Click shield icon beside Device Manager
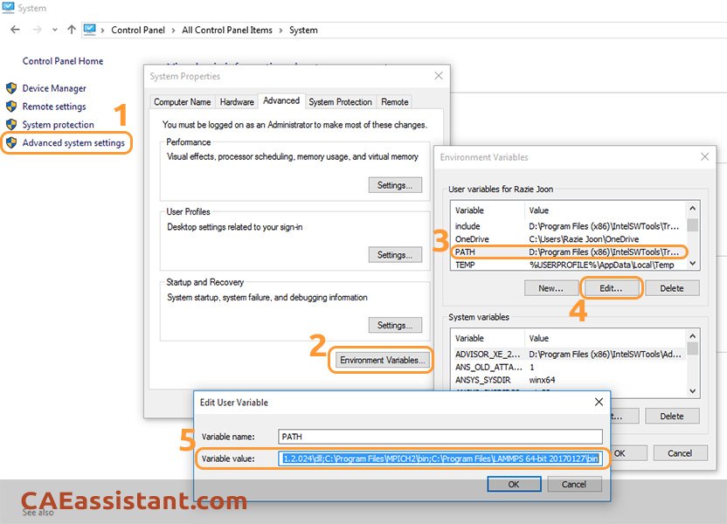Viewport: 727px width, 524px height. point(11,88)
